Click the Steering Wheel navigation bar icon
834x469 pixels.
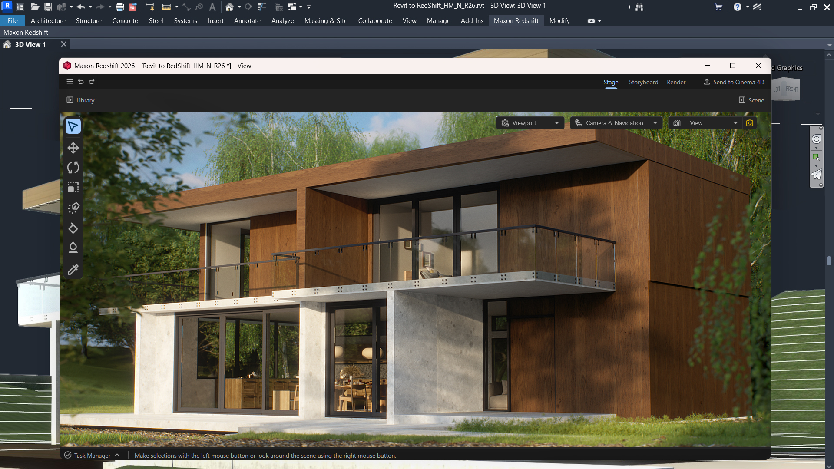click(x=817, y=139)
